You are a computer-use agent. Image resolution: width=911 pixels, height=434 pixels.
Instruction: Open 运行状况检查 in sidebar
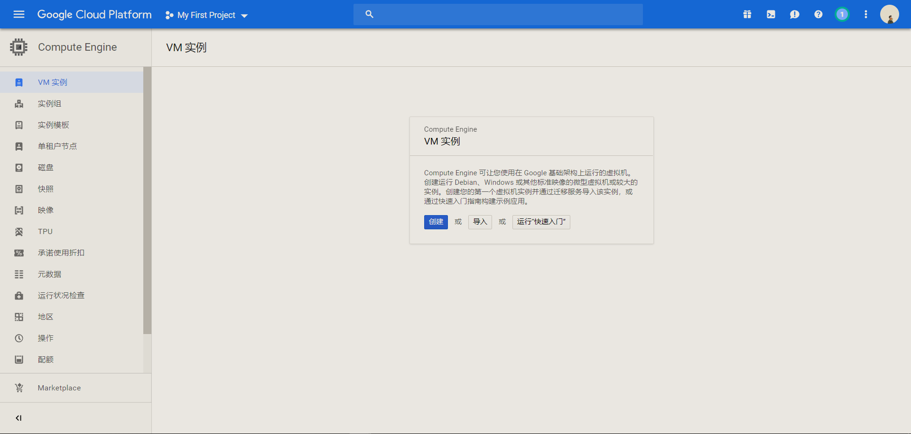click(72, 295)
